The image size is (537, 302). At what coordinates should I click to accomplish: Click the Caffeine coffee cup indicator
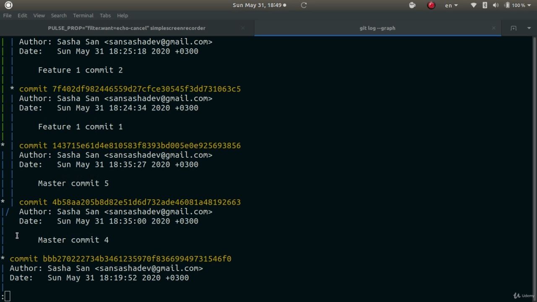click(x=412, y=5)
